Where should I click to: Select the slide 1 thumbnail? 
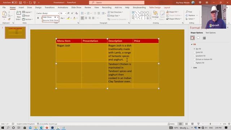click(x=15, y=33)
